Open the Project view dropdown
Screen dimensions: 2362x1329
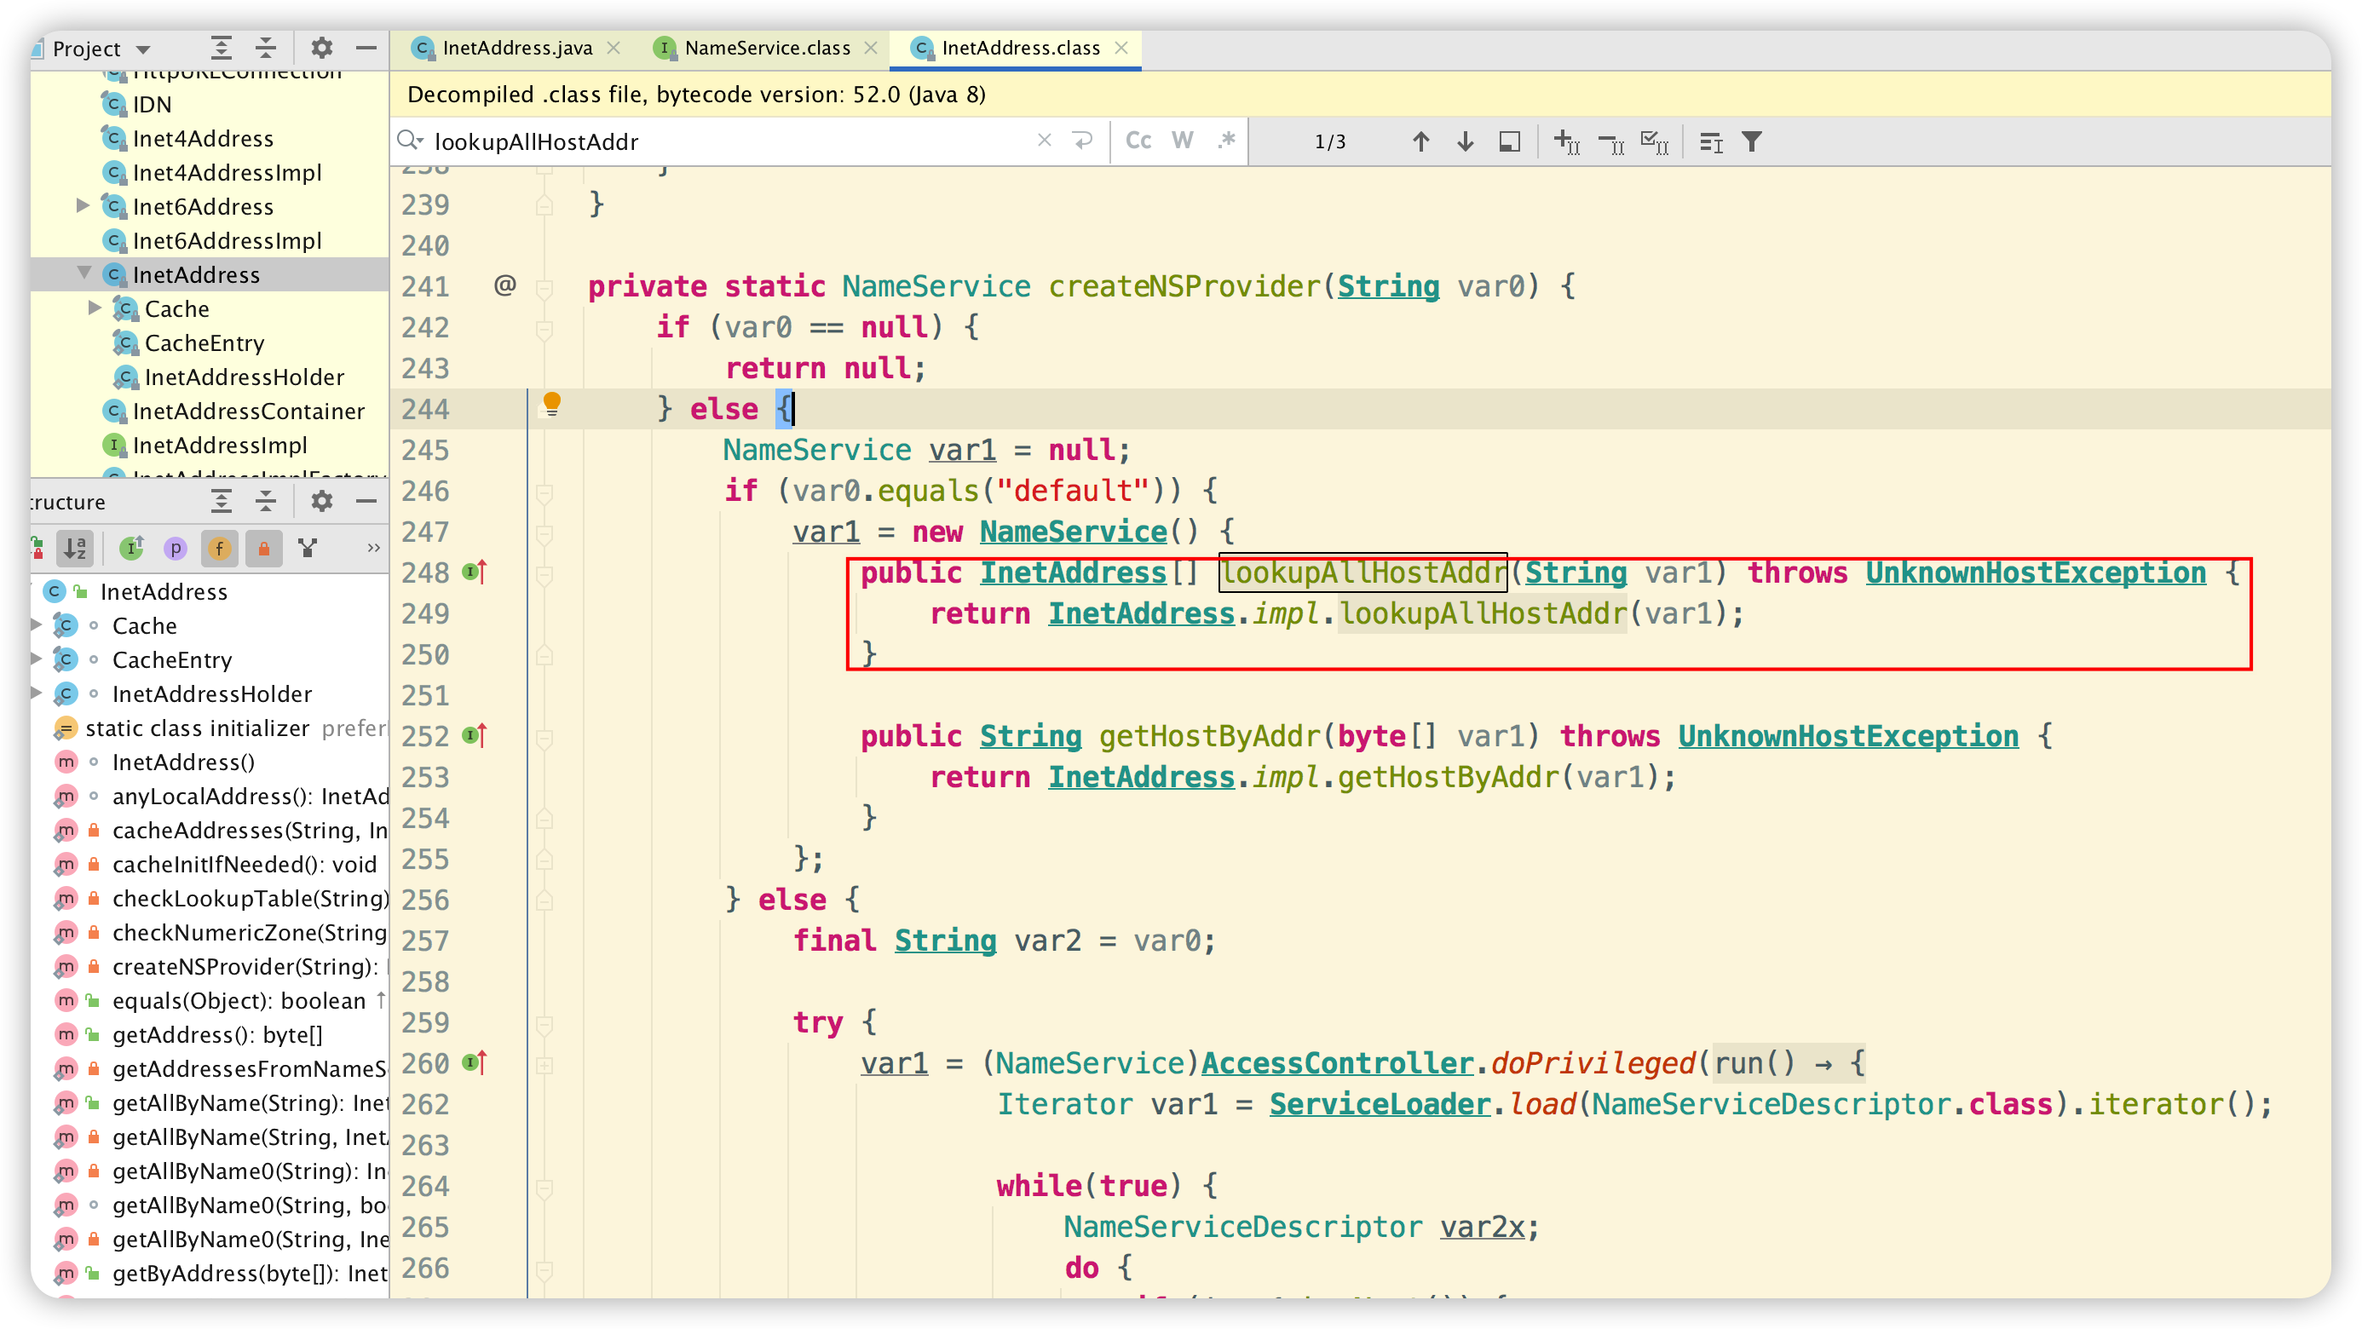coord(143,49)
